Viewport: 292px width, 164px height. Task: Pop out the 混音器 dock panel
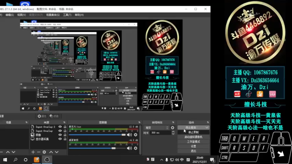pyautogui.click(x=139, y=122)
